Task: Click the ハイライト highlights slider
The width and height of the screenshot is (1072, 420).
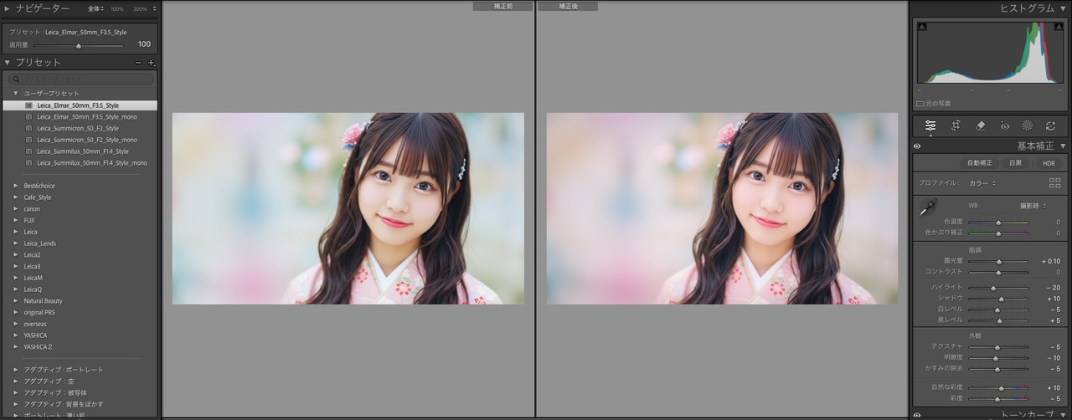Action: click(998, 287)
